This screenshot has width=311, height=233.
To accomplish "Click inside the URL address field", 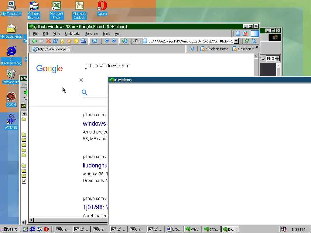I will pos(190,41).
